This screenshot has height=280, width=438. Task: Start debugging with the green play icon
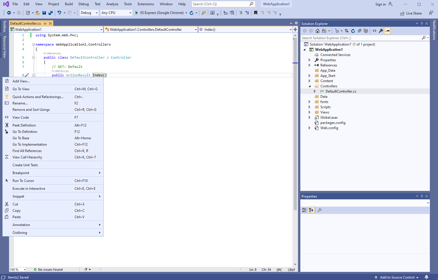tap(136, 13)
